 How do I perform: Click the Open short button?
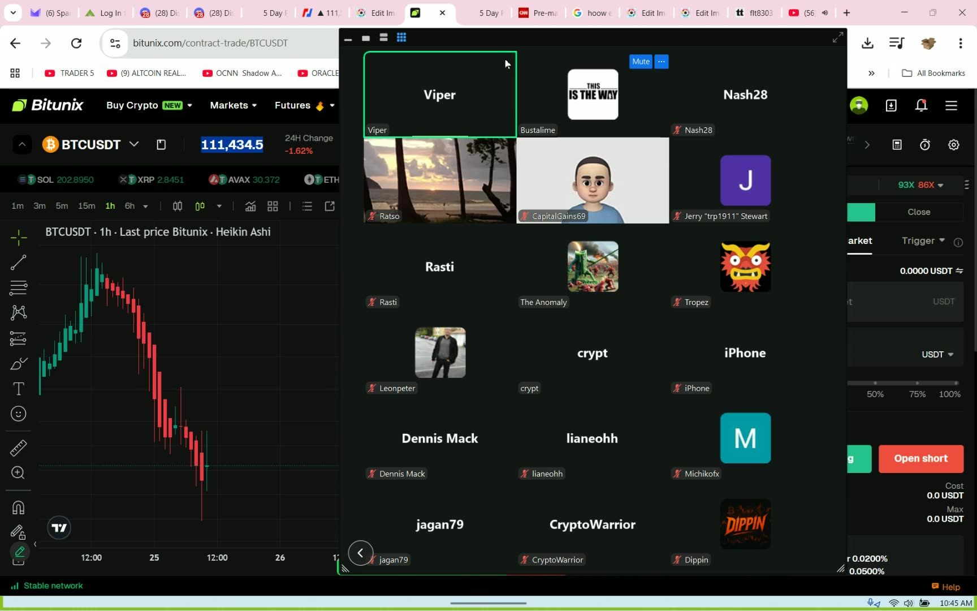click(921, 459)
